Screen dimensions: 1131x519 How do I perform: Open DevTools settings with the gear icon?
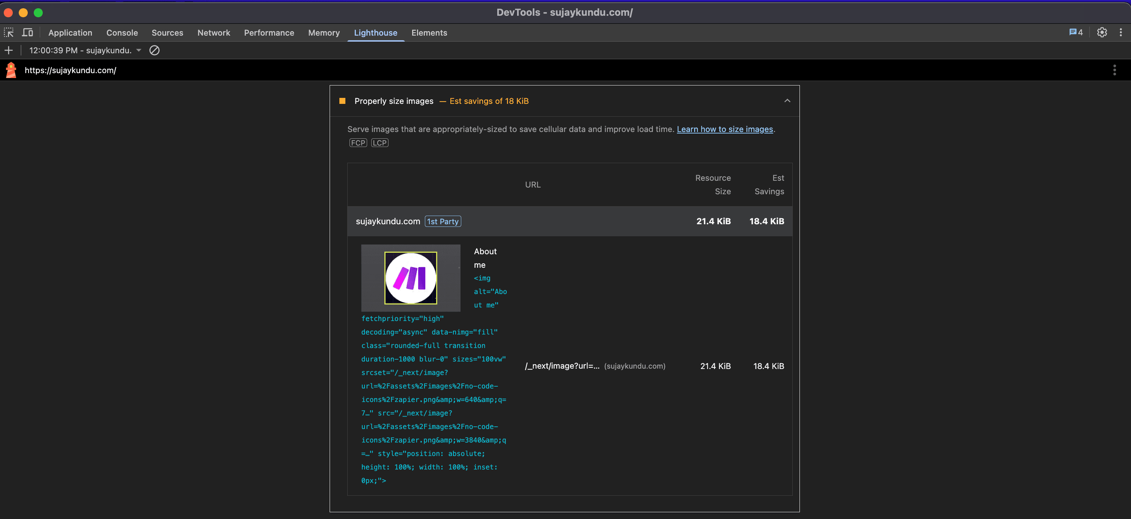point(1102,32)
